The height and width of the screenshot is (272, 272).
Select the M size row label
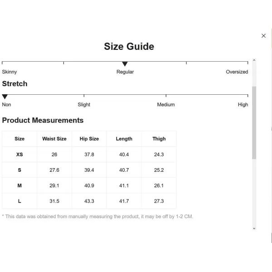[19, 185]
